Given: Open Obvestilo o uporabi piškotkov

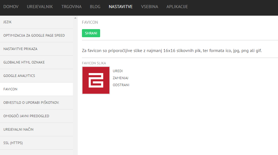Looking at the screenshot, I should [36, 103].
